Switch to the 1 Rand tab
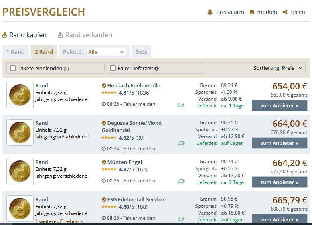This screenshot has height=225, width=312. point(16,52)
